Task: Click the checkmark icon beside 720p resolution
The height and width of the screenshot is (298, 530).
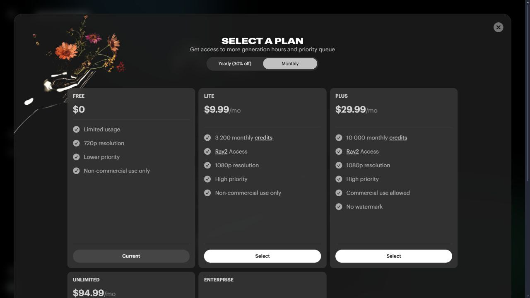Action: 76,143
